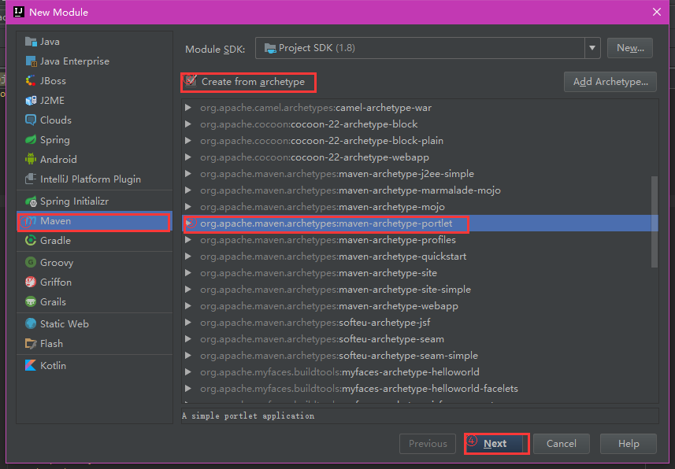
Task: Expand maven-archetype-quickstart node arrow
Action: coord(188,257)
